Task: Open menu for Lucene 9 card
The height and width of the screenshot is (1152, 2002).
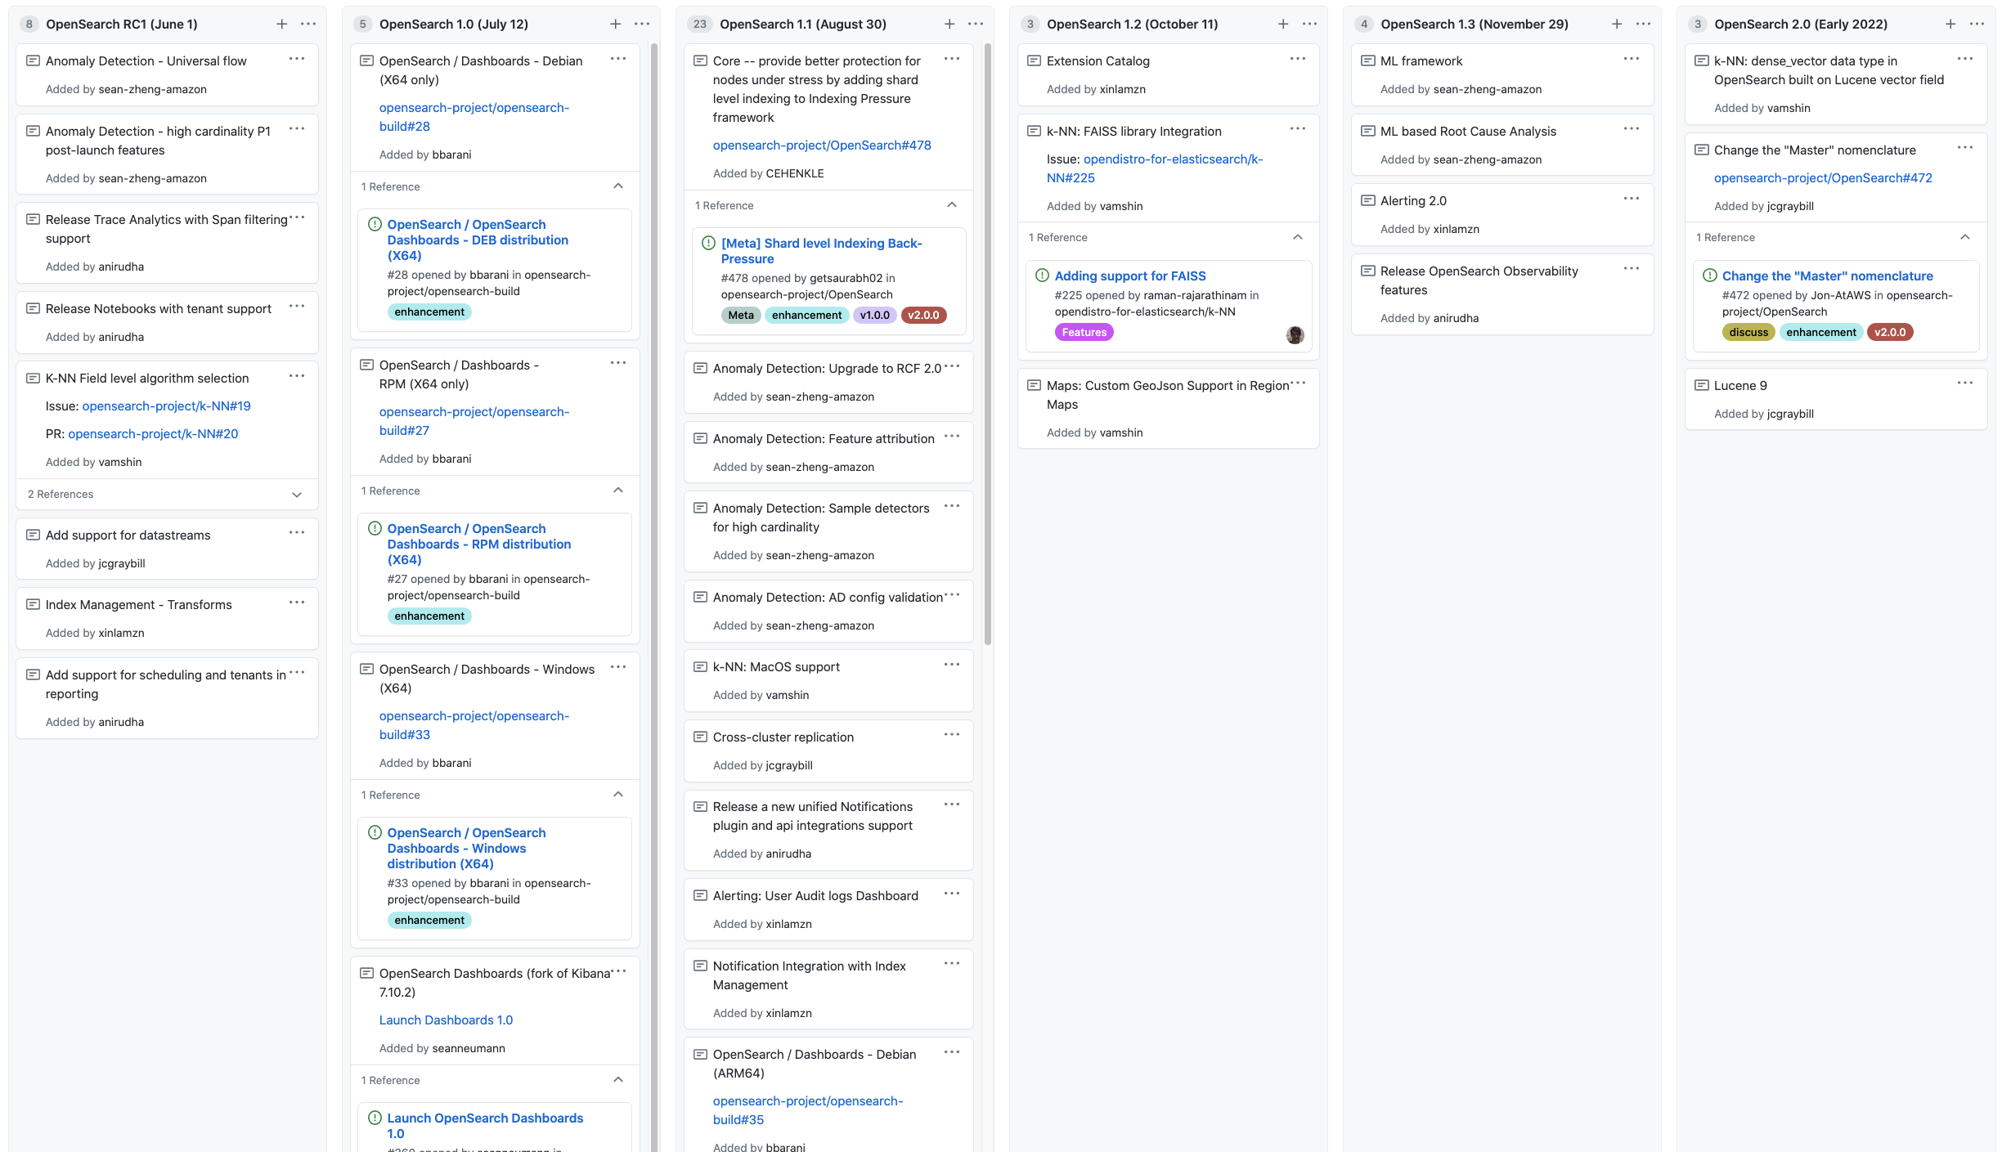Action: click(1965, 383)
